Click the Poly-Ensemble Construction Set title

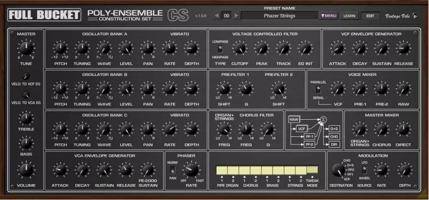pos(125,15)
